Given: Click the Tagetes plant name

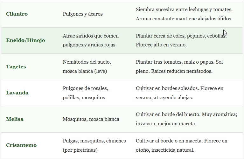Looking at the screenshot, I should click(x=16, y=67).
